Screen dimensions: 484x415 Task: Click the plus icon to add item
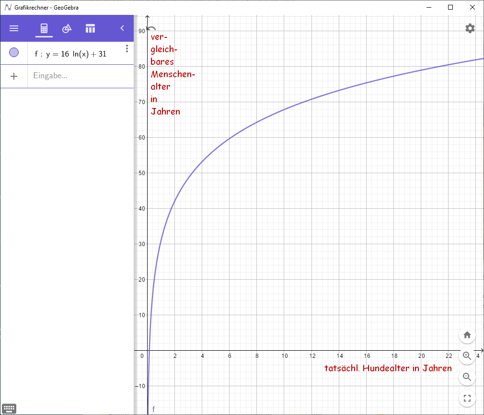[x=14, y=76]
